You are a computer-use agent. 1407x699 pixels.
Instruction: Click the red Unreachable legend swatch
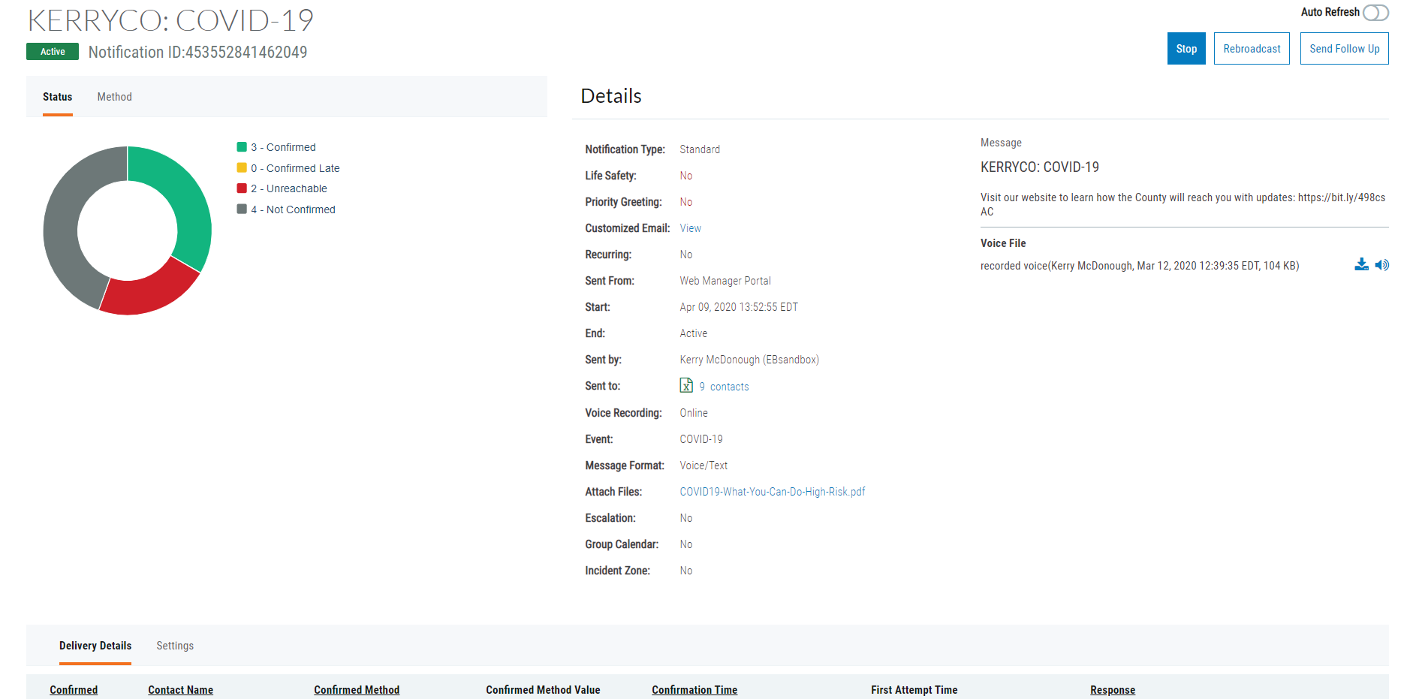(x=242, y=188)
